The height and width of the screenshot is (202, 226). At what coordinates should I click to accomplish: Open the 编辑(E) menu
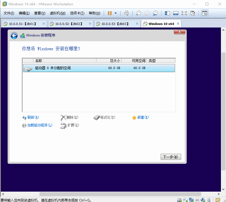pos(24,13)
